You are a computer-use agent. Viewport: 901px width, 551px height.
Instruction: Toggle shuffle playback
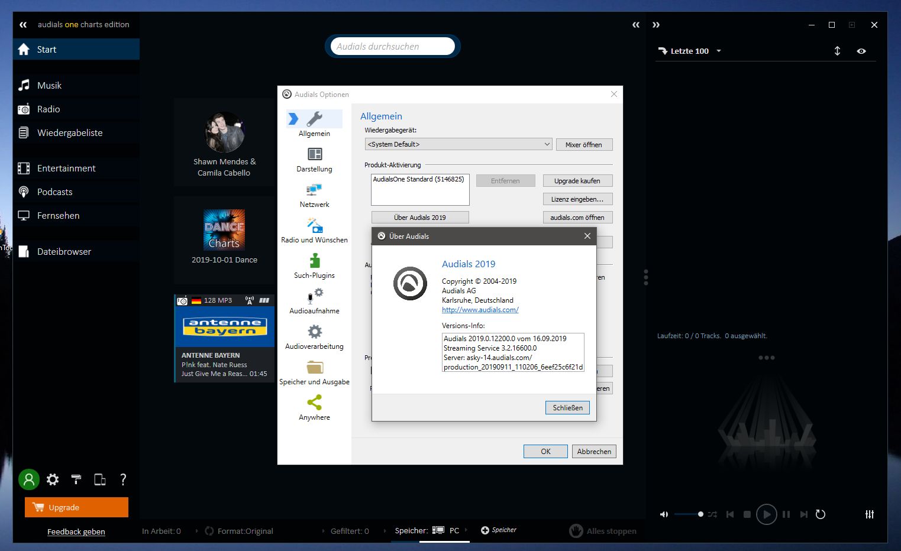pyautogui.click(x=712, y=514)
